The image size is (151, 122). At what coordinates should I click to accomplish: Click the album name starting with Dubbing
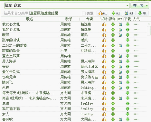tap(89, 88)
